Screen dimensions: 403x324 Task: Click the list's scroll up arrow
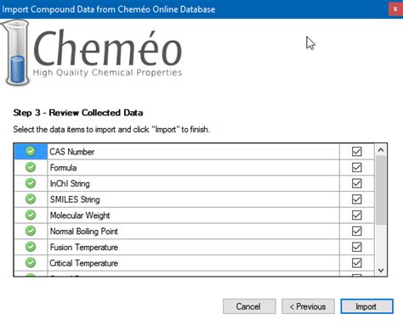(381, 150)
